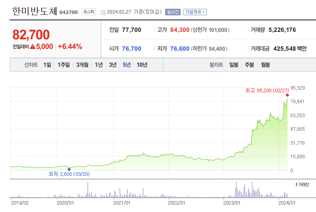The image size is (316, 212).
Task: Select the 3년 line chart tab
Action: pos(113,65)
